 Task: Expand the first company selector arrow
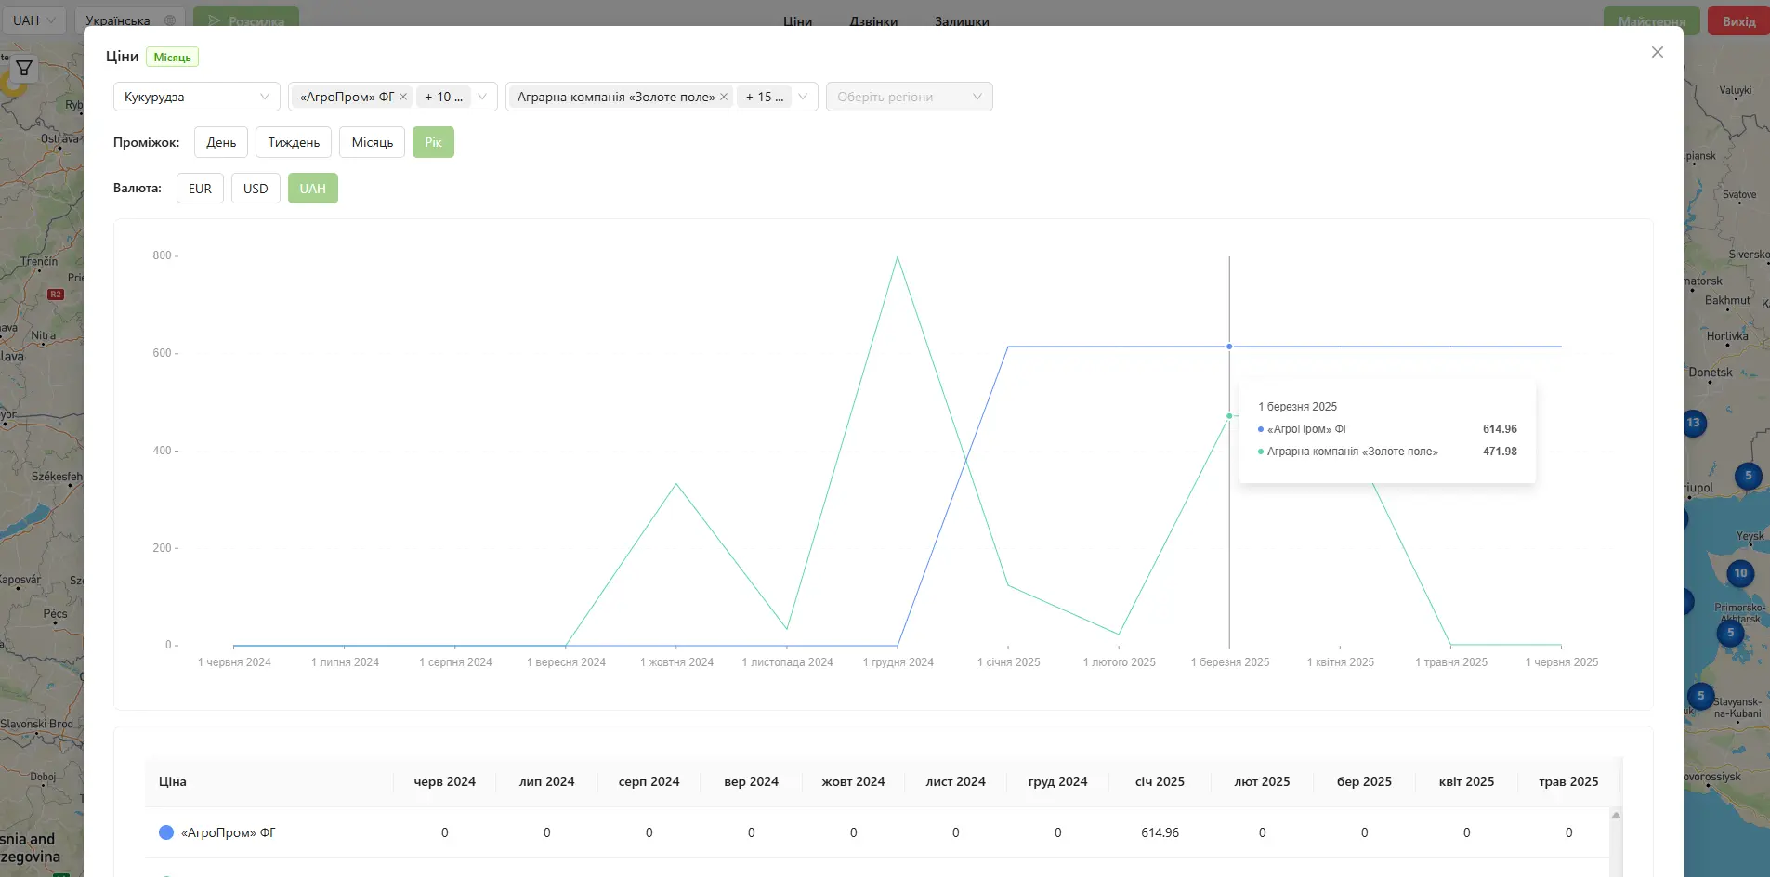pyautogui.click(x=482, y=97)
